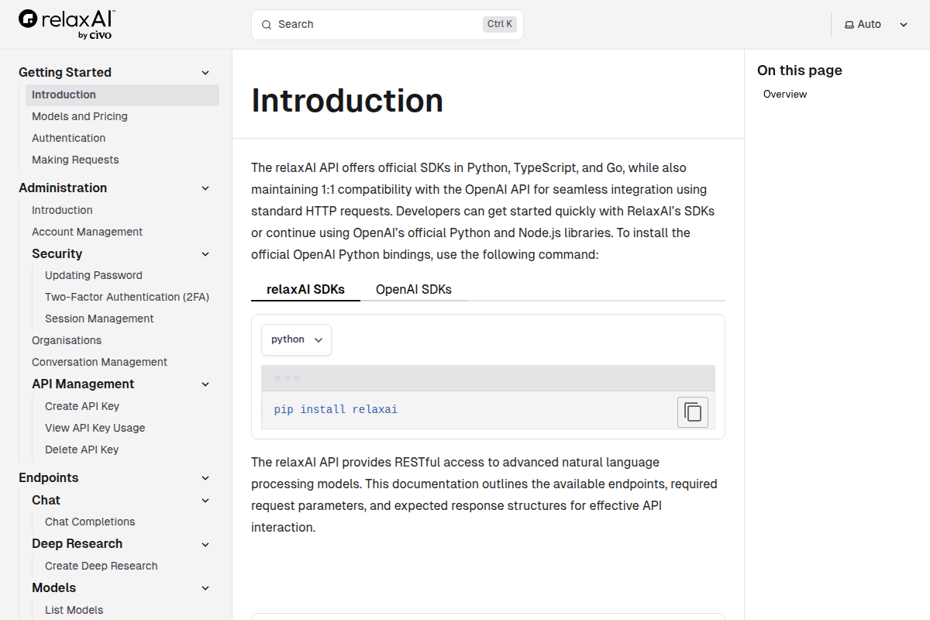Open Two-Factor Authentication (2FA) page
The image size is (930, 620).
point(127,297)
